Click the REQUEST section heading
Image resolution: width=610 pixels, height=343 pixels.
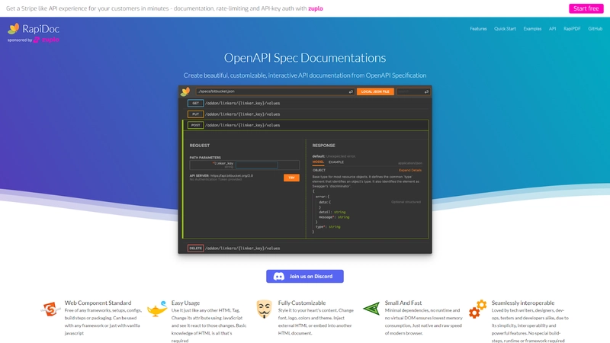pos(200,146)
